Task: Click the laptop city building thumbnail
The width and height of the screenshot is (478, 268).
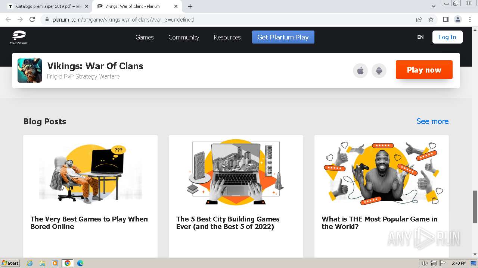Action: click(236, 172)
